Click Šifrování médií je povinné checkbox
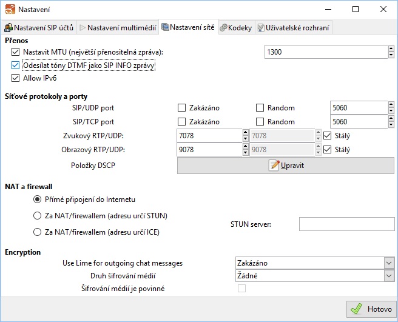 [241, 289]
